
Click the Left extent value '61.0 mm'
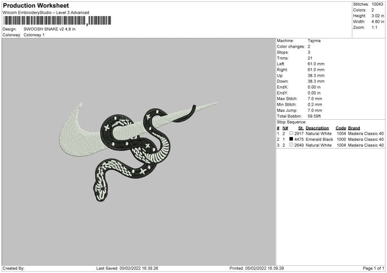pos(316,64)
